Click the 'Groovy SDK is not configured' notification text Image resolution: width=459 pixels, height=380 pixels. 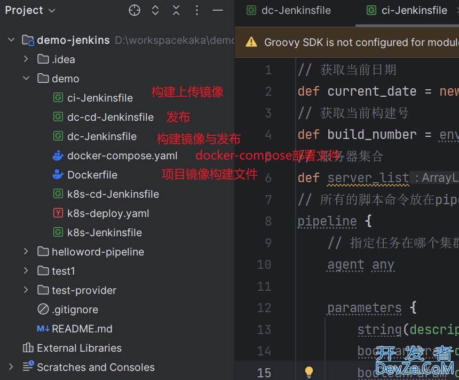coord(361,42)
